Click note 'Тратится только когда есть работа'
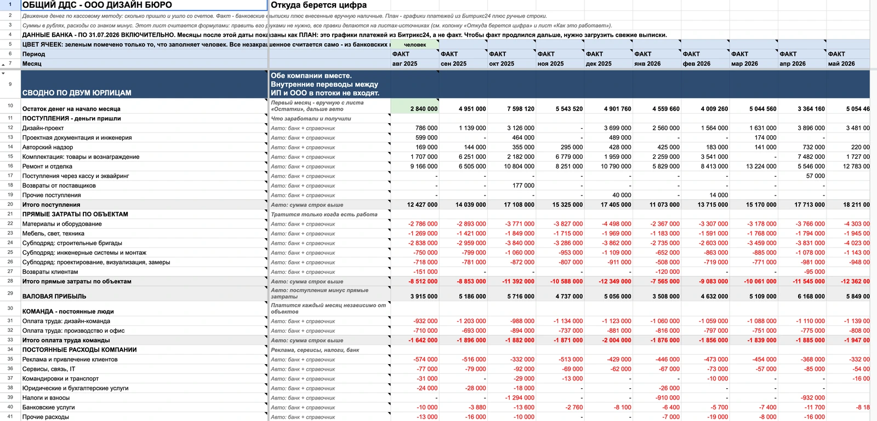 pos(329,214)
